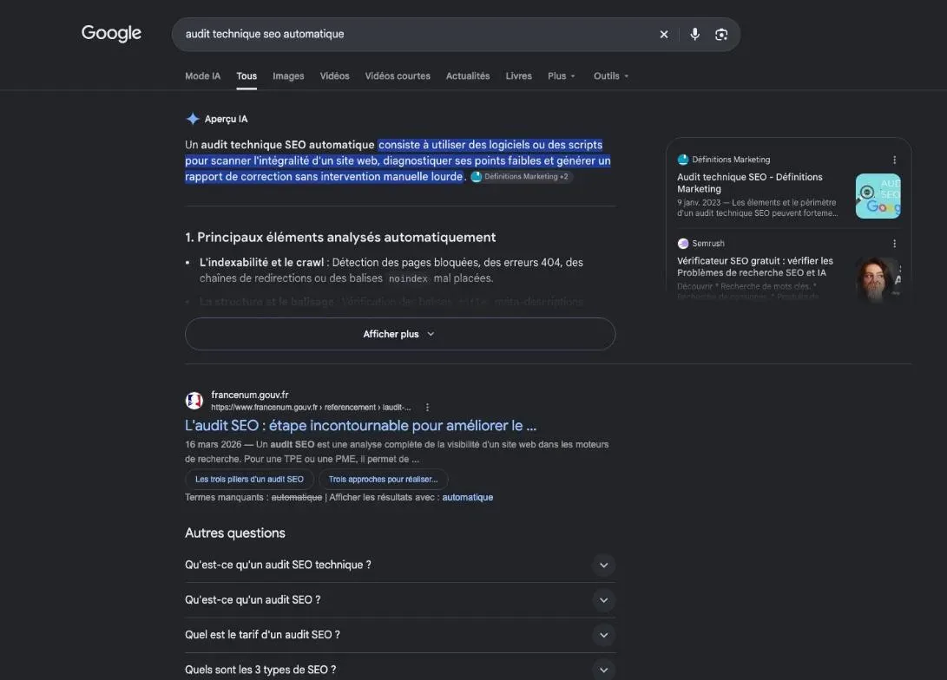
Task: Switch to the Mode IA tab
Action: [x=202, y=76]
